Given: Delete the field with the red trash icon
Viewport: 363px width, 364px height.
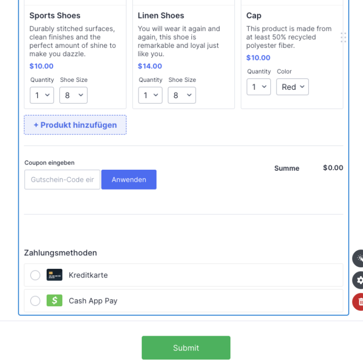Looking at the screenshot, I should 359,302.
